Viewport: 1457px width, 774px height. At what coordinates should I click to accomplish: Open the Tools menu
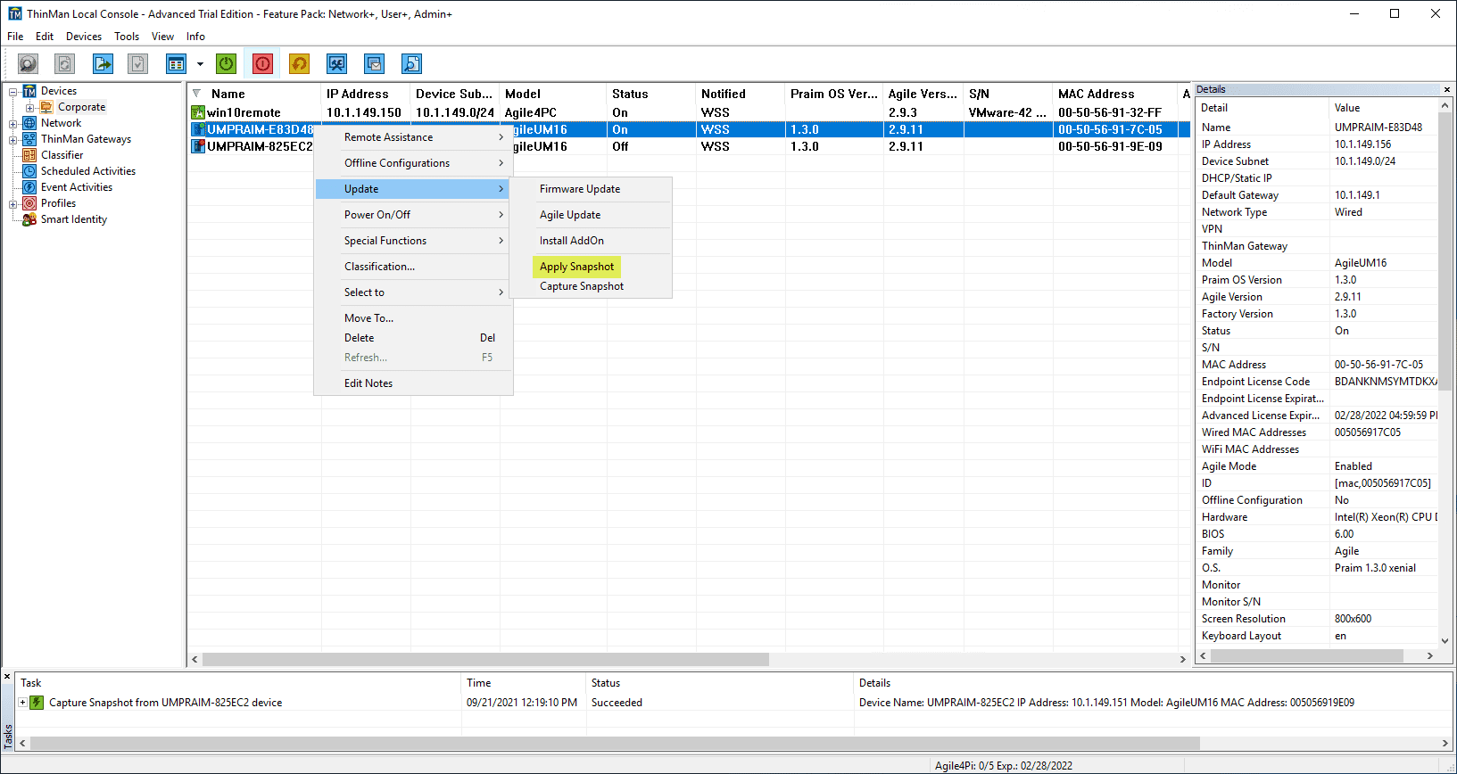(x=127, y=37)
